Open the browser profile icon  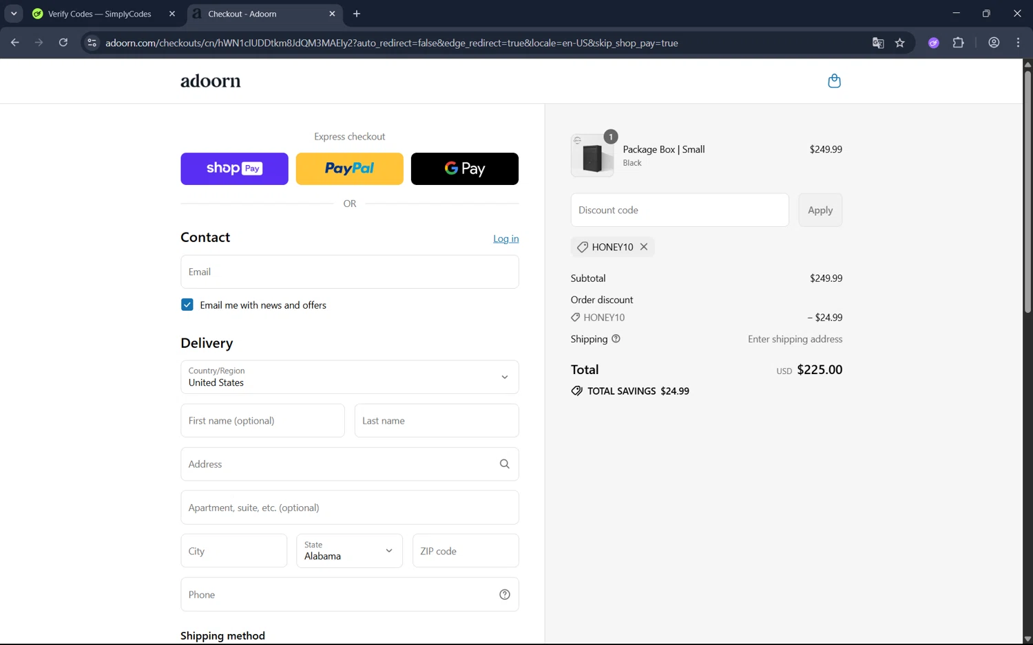994,43
